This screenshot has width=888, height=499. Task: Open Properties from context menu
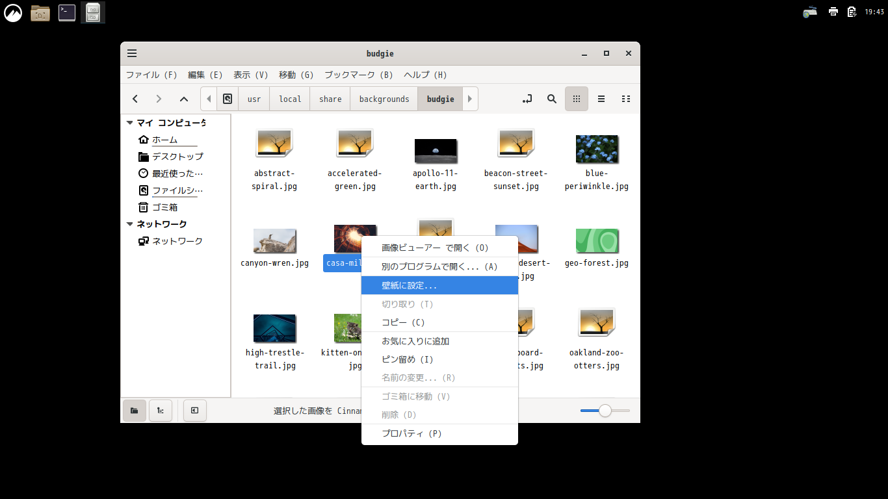tap(439, 433)
